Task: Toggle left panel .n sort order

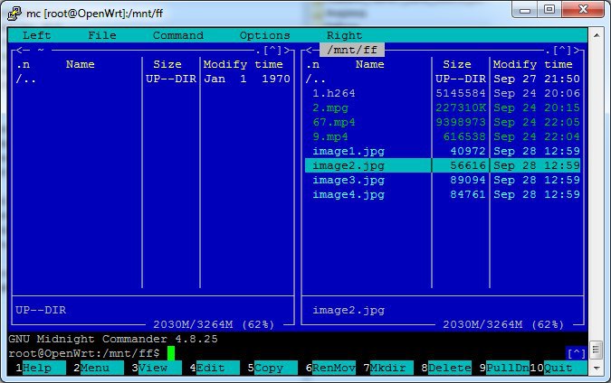Action: click(x=23, y=64)
